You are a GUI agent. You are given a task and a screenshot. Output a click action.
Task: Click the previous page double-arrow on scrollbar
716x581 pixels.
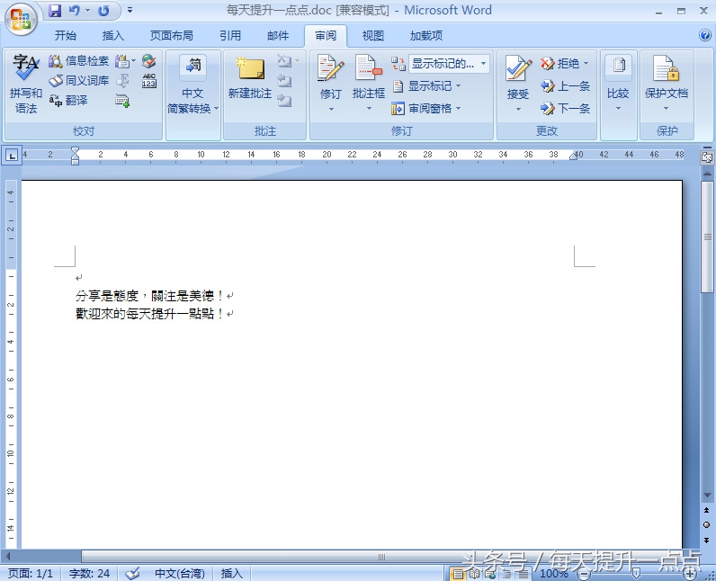tap(707, 510)
